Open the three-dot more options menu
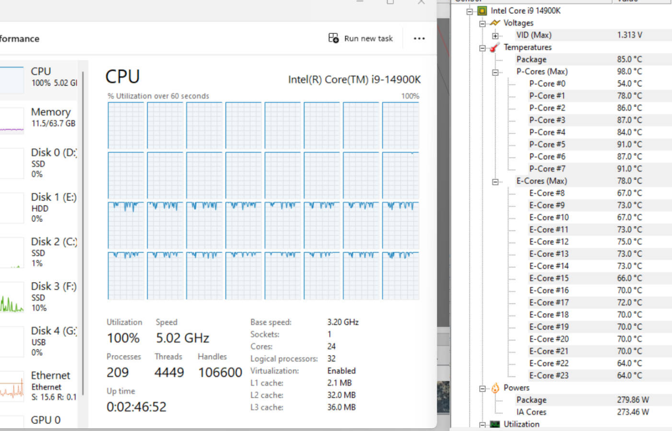672x431 pixels. (419, 39)
